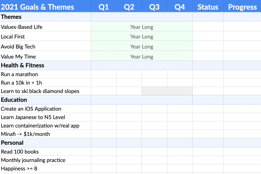This screenshot has width=261, height=174.
Task: Click Year Long cell for Avoid Big Tech
Action: 142,46
